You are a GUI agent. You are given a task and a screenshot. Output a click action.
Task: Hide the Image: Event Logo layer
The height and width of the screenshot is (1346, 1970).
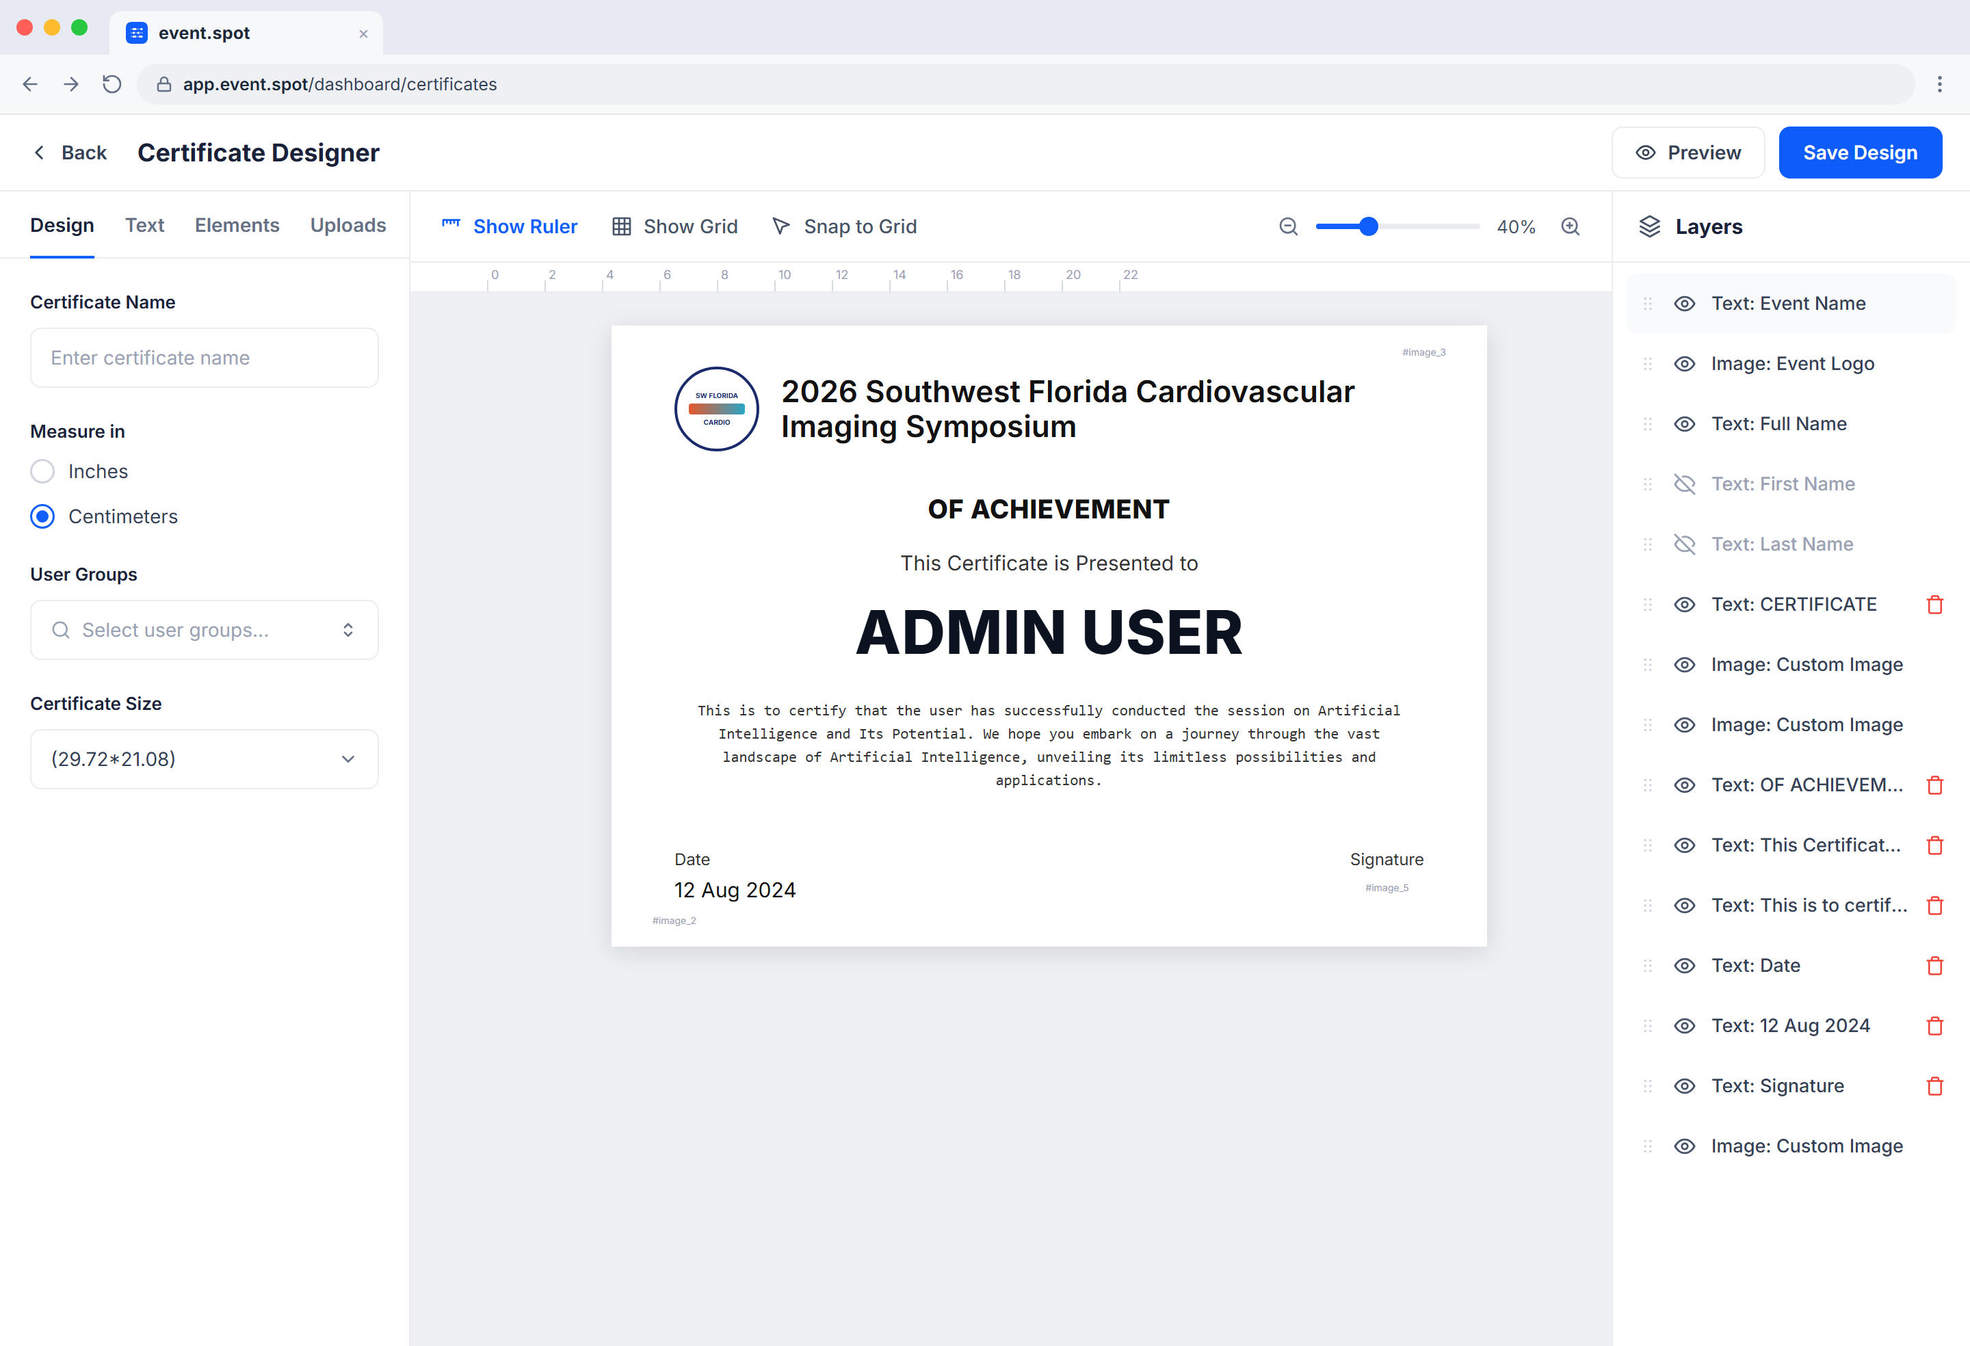1684,364
